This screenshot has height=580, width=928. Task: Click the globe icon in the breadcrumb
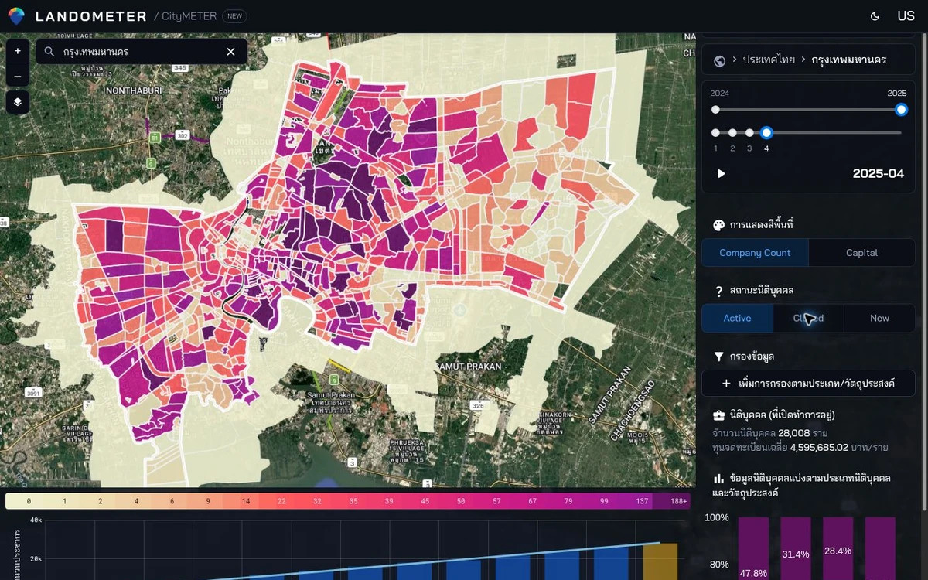point(719,60)
